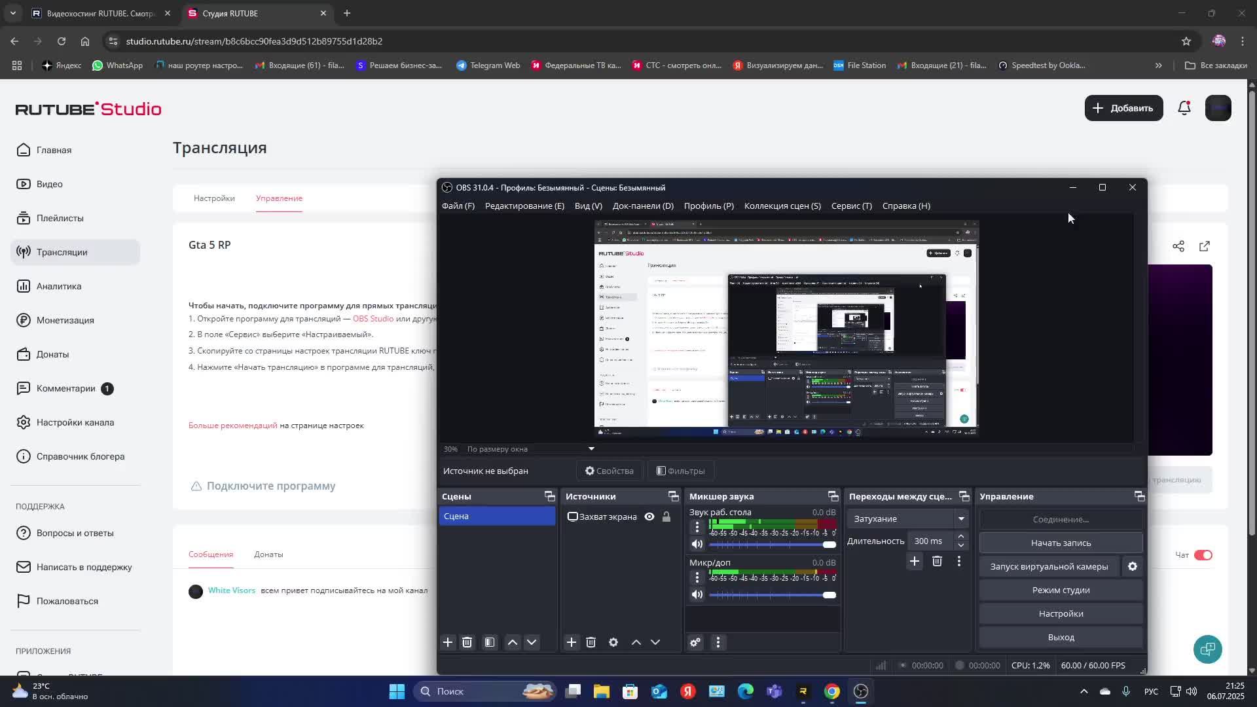Viewport: 1257px width, 707px height.
Task: Click Начать запись button in OBS
Action: pyautogui.click(x=1061, y=543)
